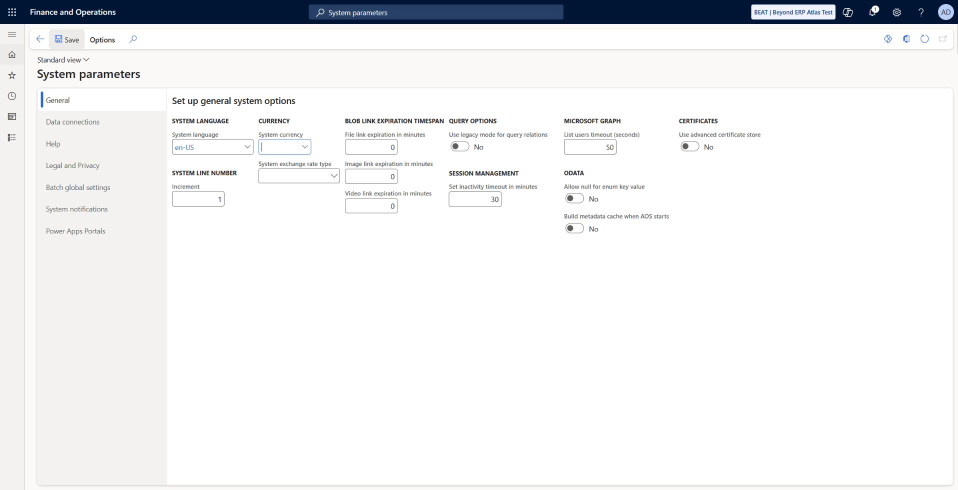The height and width of the screenshot is (490, 958).
Task: Open the Power Apps diamond icon
Action: click(x=888, y=39)
